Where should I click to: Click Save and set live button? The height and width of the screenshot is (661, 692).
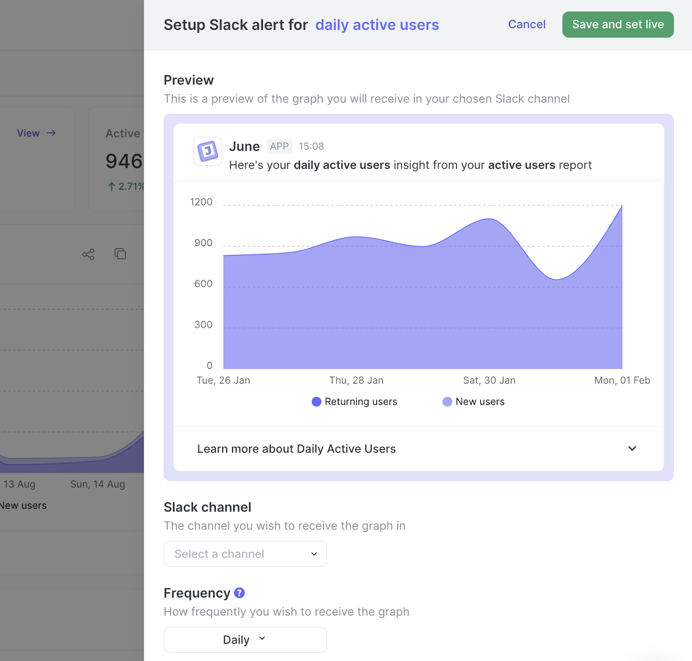tap(618, 25)
